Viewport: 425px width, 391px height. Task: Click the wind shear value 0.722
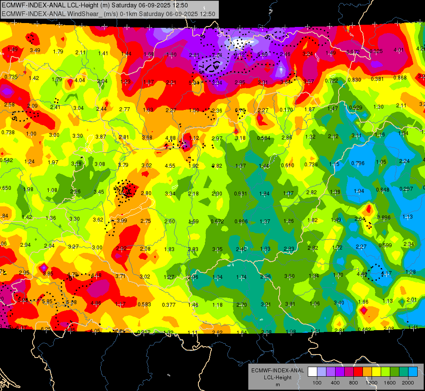click(x=332, y=80)
